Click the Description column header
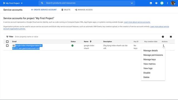 click(108, 41)
